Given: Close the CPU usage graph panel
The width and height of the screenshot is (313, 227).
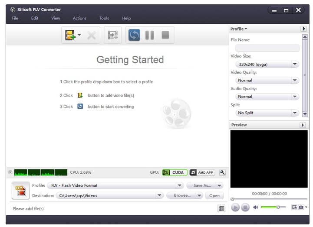Looking at the screenshot, I should (10, 172).
